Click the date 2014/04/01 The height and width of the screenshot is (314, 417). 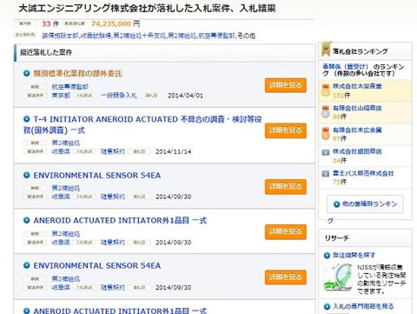point(185,96)
